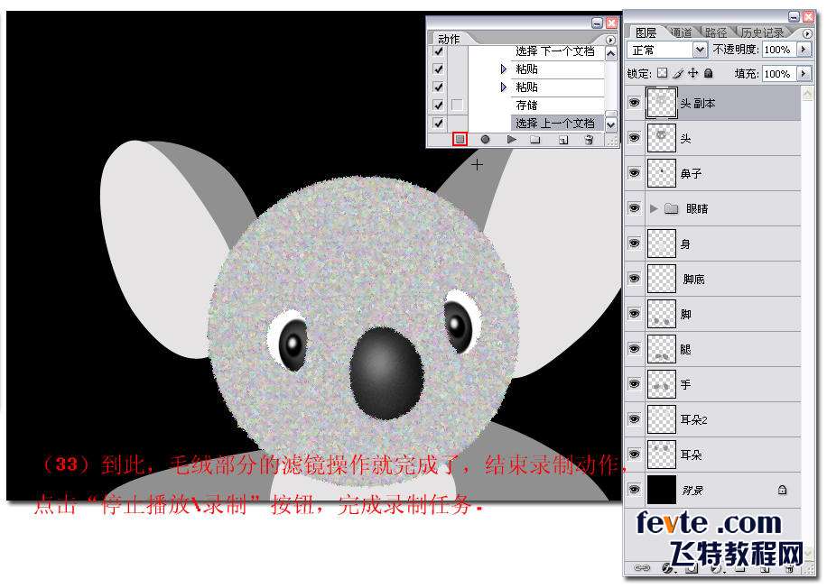Switch to the 路径 tab
Viewport: 827px width, 588px height.
[716, 32]
